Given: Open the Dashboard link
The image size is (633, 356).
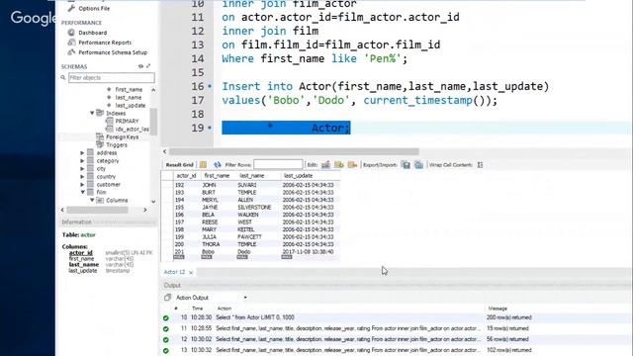Looking at the screenshot, I should tap(92, 33).
